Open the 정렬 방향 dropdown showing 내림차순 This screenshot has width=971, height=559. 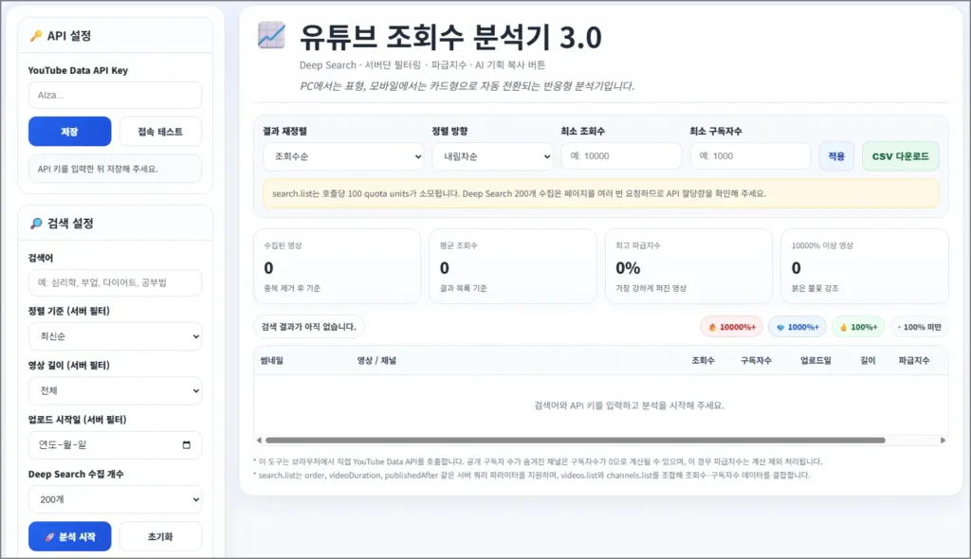click(492, 155)
